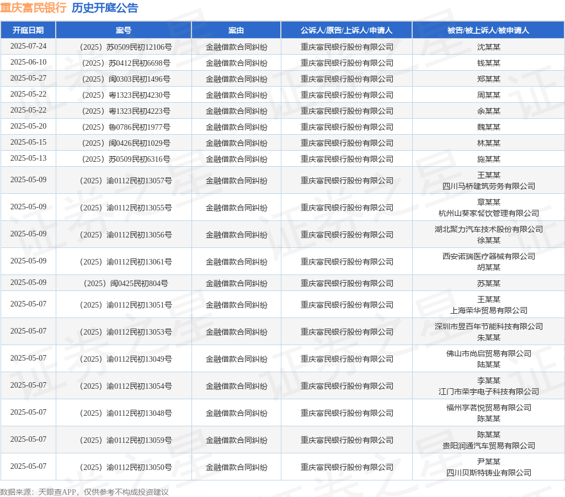Click the 历史开庭公告 heading

(105, 8)
